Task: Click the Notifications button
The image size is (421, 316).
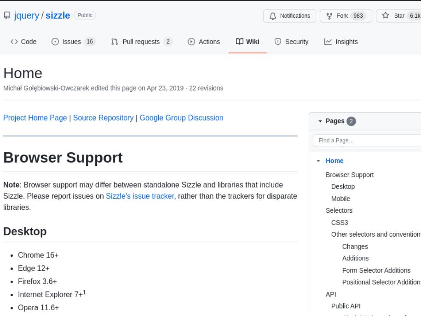Action: [289, 16]
